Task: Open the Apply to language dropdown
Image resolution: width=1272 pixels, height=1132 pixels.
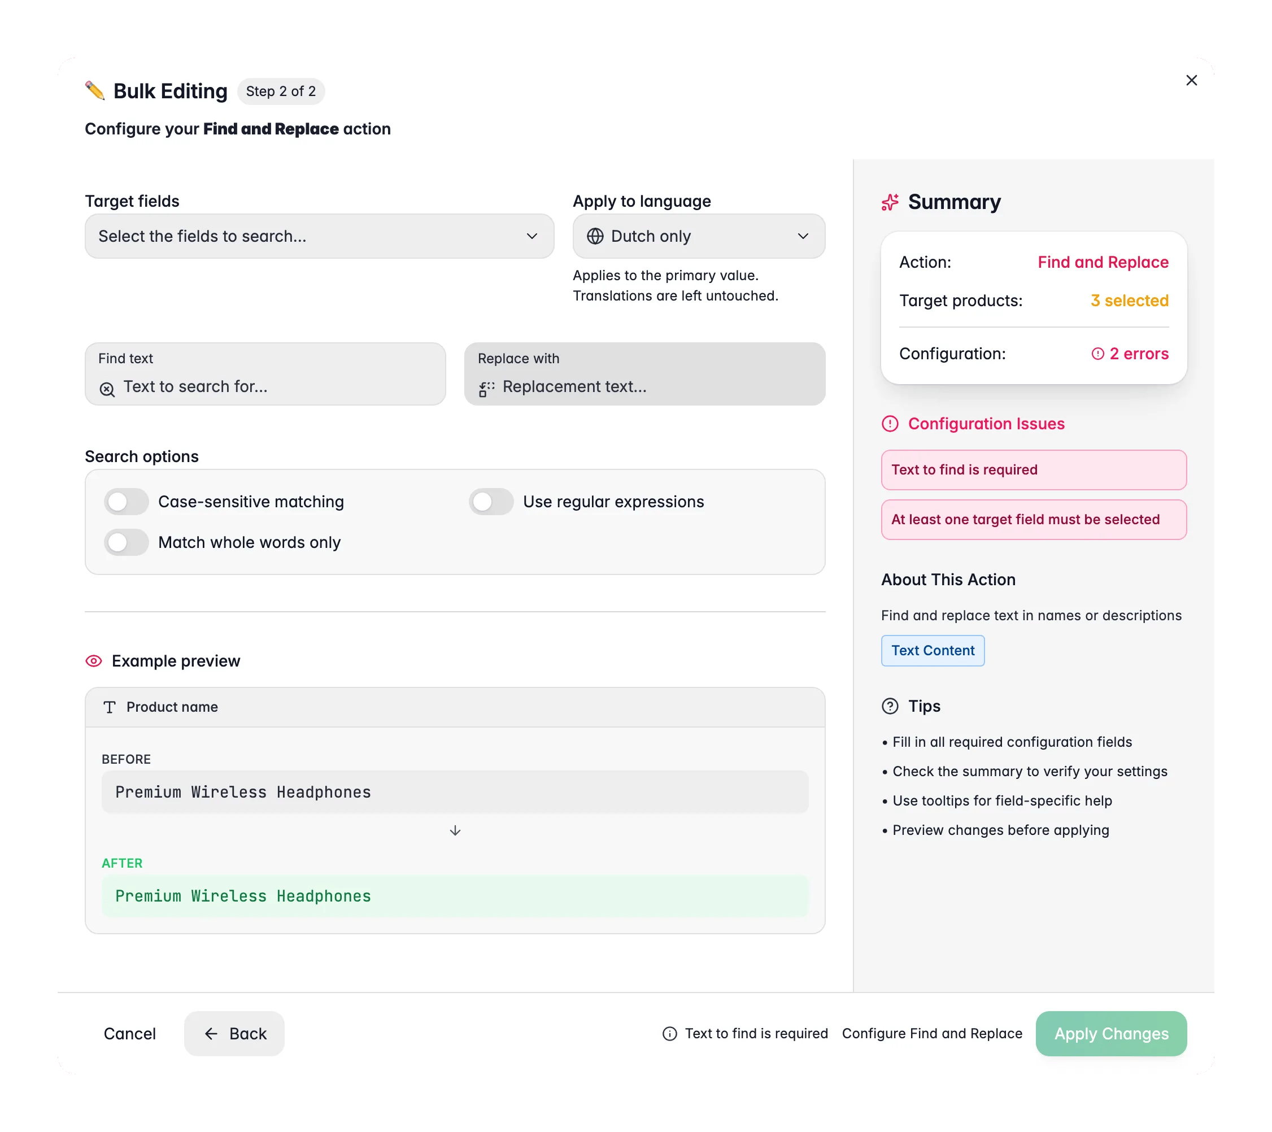Action: coord(699,237)
